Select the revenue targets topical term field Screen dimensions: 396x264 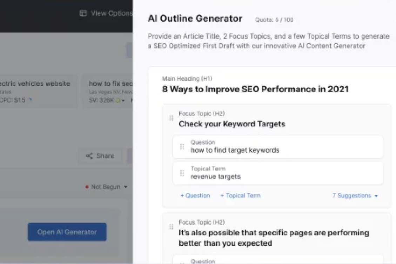coord(216,177)
